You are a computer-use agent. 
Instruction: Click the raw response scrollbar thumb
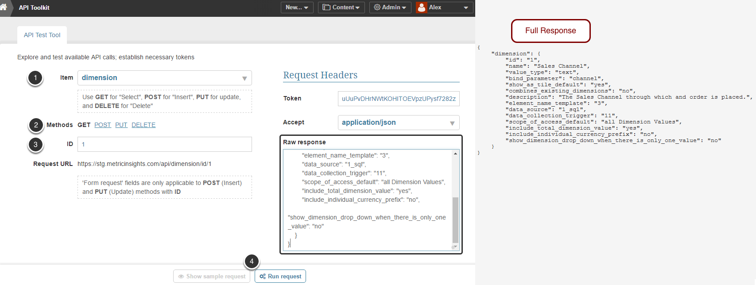click(455, 220)
